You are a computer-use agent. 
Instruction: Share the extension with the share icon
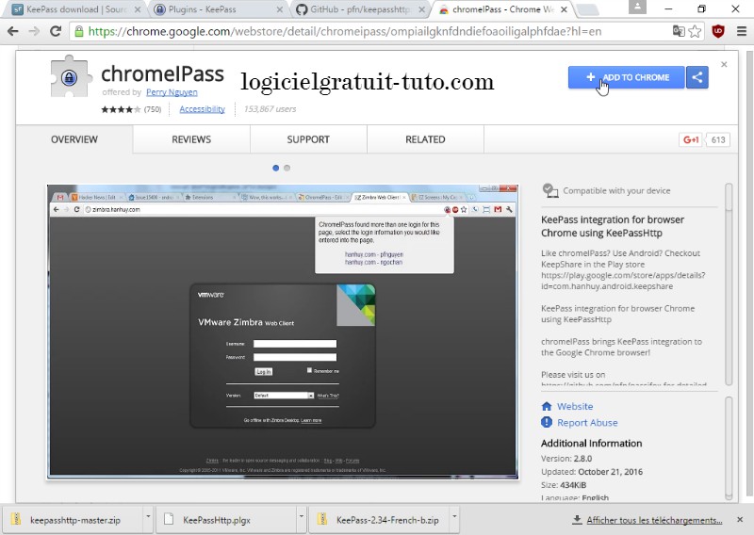(697, 77)
